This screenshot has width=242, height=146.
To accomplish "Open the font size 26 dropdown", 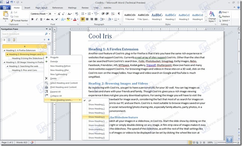I will [55, 14].
